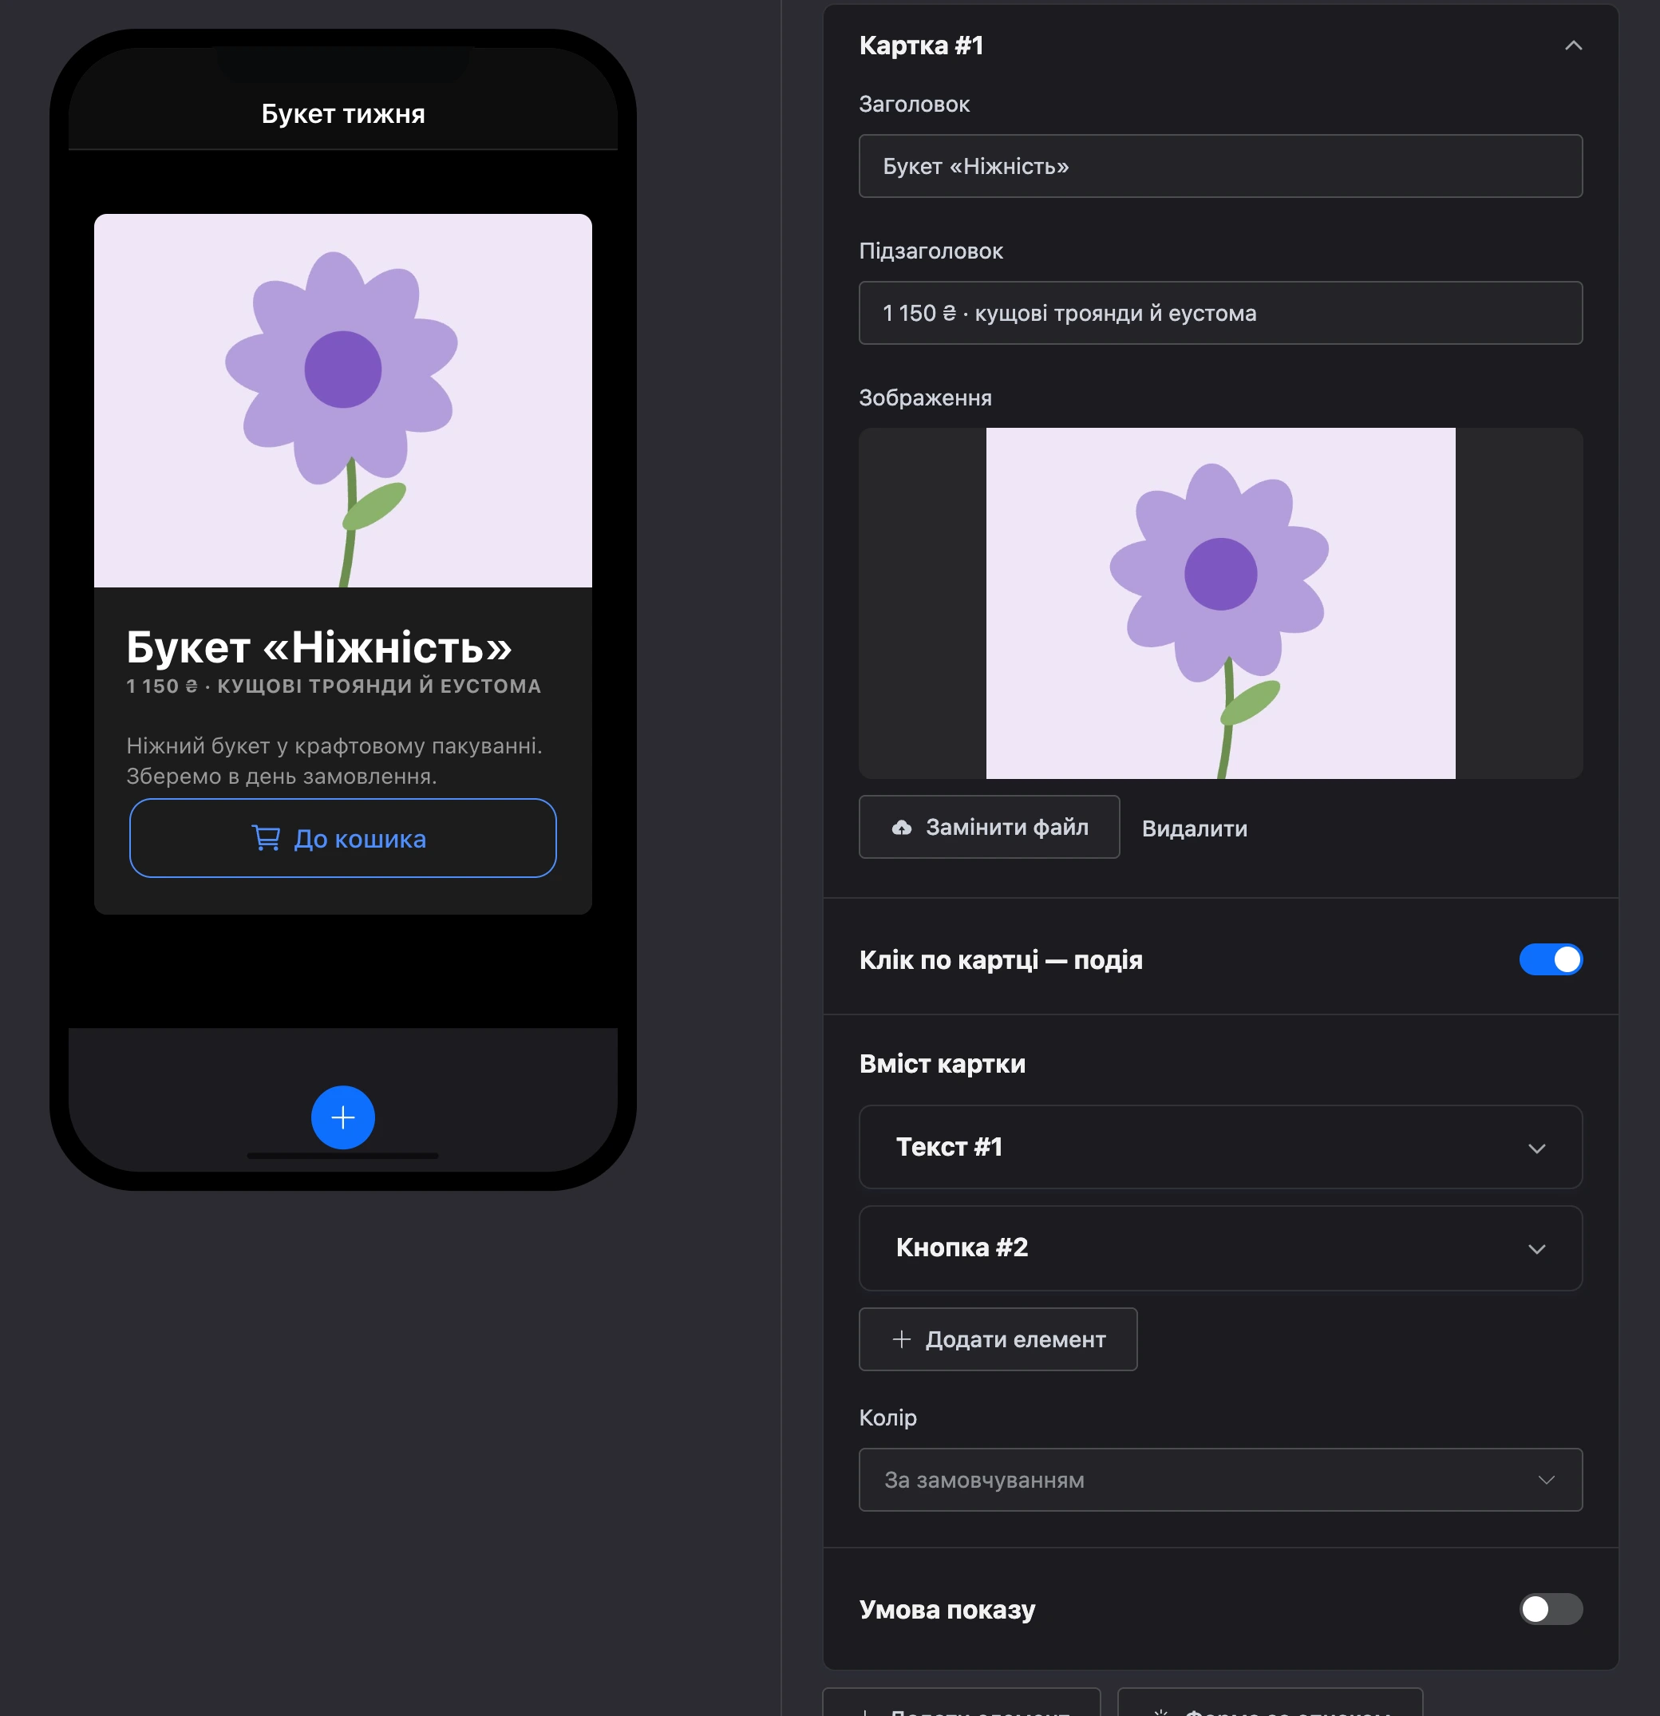The image size is (1660, 1716).
Task: Click the Додати елемент button in card content
Action: [998, 1338]
